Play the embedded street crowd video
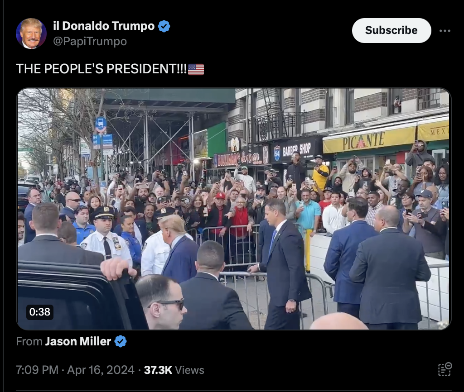This screenshot has width=464, height=392. coord(234,209)
